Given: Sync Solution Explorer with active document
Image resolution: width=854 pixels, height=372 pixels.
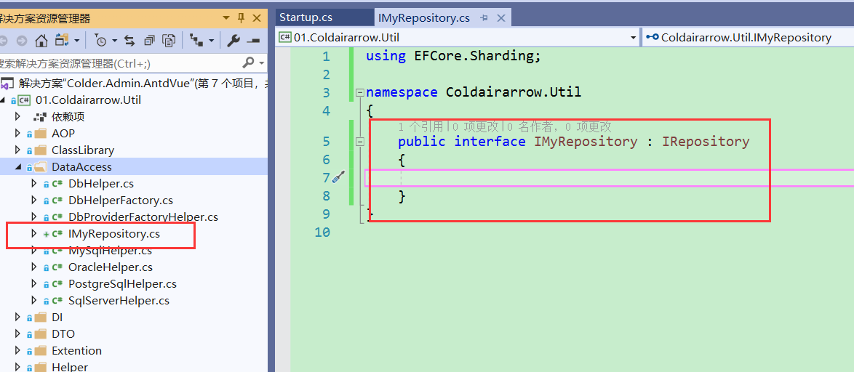Looking at the screenshot, I should point(129,40).
